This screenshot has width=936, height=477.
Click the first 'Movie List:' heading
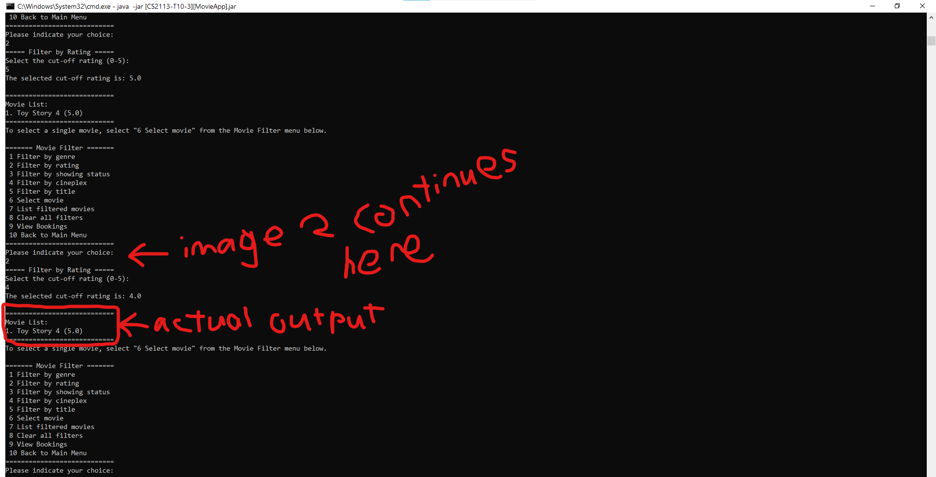27,105
